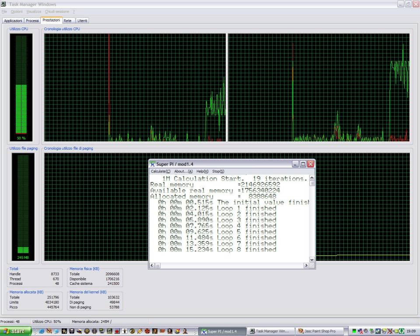Click the right CPU history graph
This screenshot has height=336, width=420.
(319, 87)
